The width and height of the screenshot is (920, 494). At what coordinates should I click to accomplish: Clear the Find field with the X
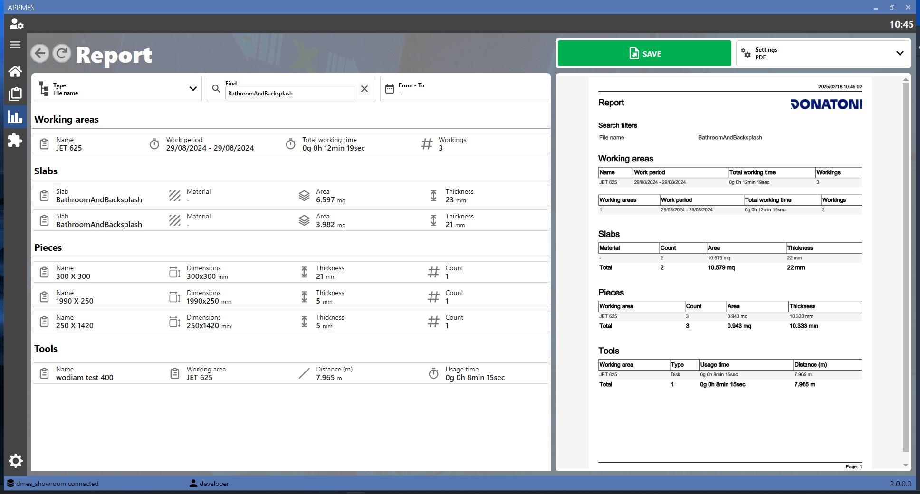364,89
